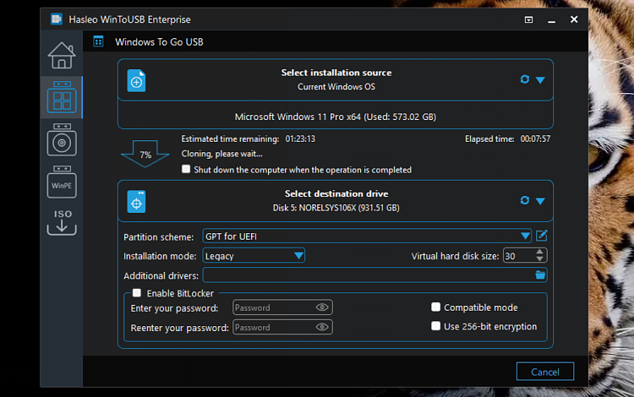Click the Elapsed time value 00:07:57
This screenshot has height=397, width=634.
click(x=535, y=139)
